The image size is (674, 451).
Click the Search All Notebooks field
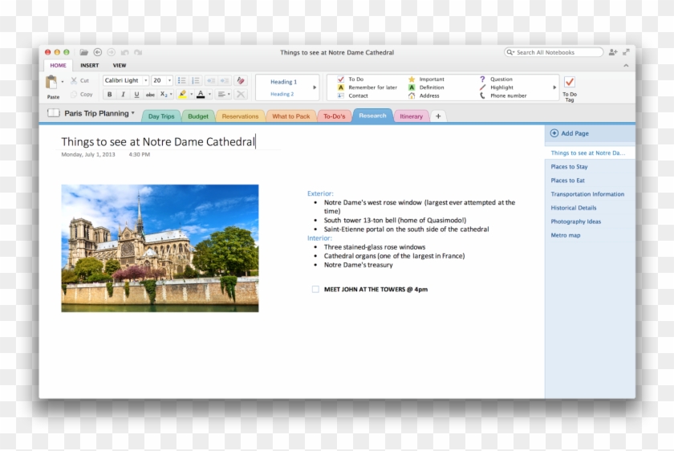554,52
